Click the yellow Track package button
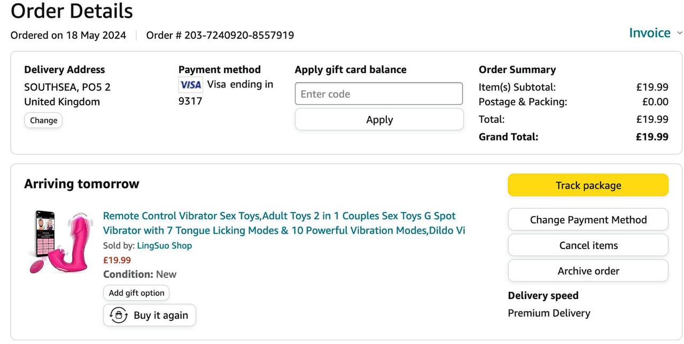The width and height of the screenshot is (684, 344). pyautogui.click(x=588, y=185)
